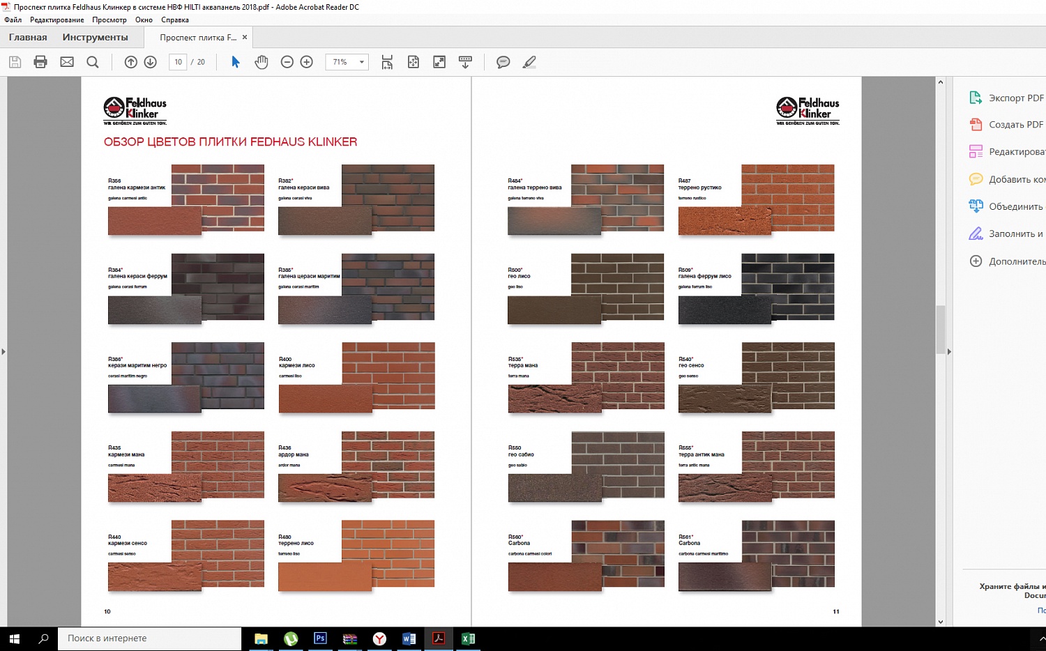Print the document with the printer icon
This screenshot has width=1046, height=651.
click(x=40, y=62)
